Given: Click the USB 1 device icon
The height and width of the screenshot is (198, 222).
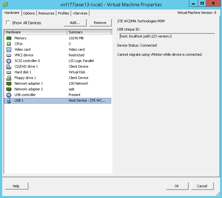Looking at the screenshot, I should [x=9, y=101].
